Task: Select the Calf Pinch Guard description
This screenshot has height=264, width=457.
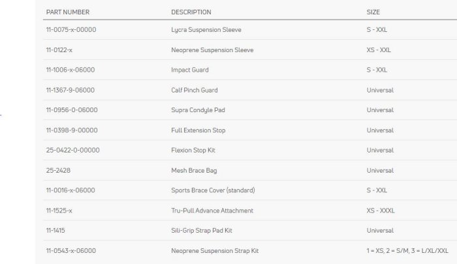Action: [195, 90]
